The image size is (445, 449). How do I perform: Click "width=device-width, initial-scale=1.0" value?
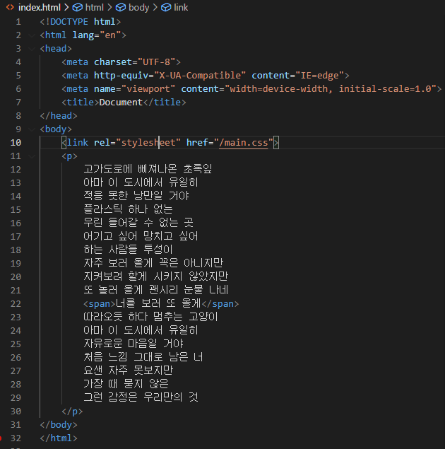(x=331, y=89)
